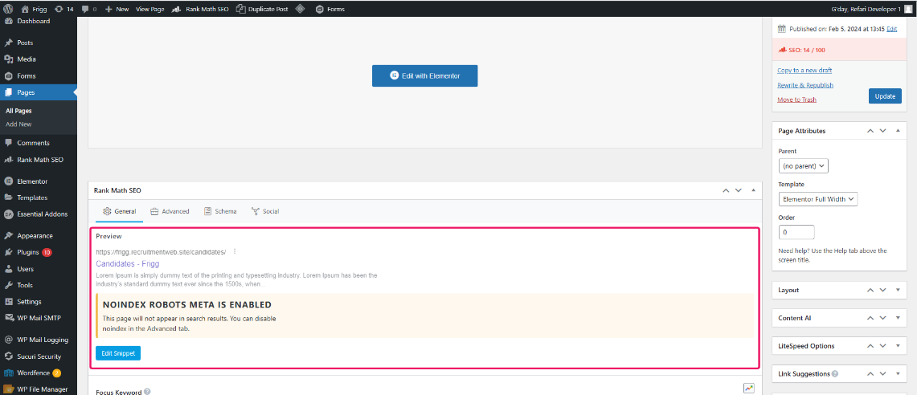The height and width of the screenshot is (395, 917).
Task: Switch to Rank Math Advanced tab
Action: point(170,211)
